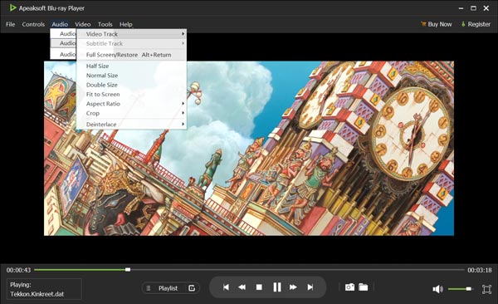Viewport: 498px width, 304px height.
Task: Click the Tekkon.Kinkreet.dat file name
Action: click(x=37, y=294)
